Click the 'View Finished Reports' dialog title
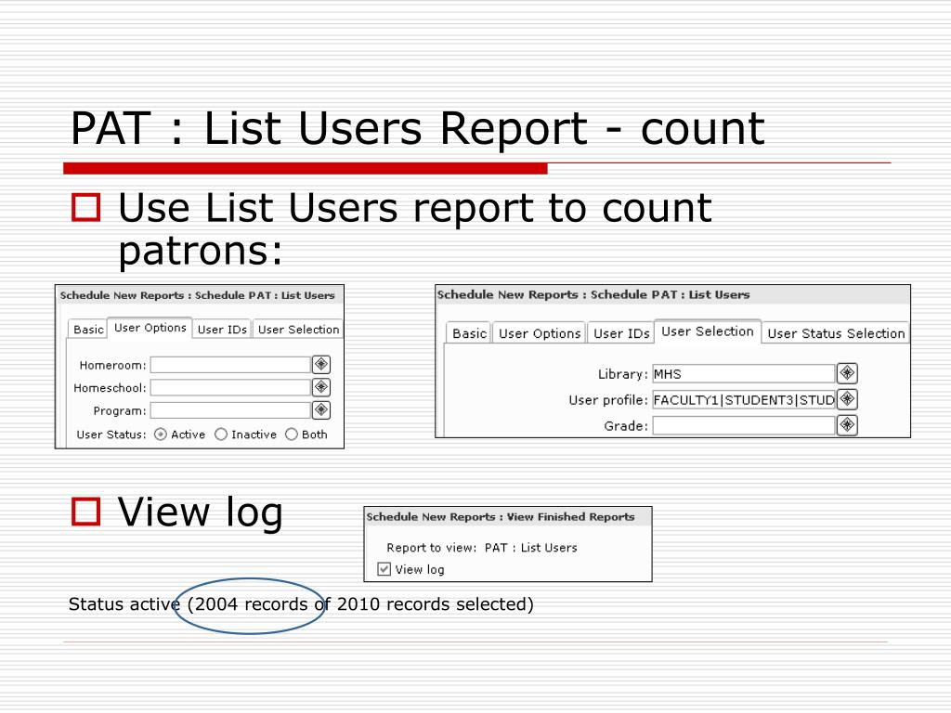 (x=501, y=516)
